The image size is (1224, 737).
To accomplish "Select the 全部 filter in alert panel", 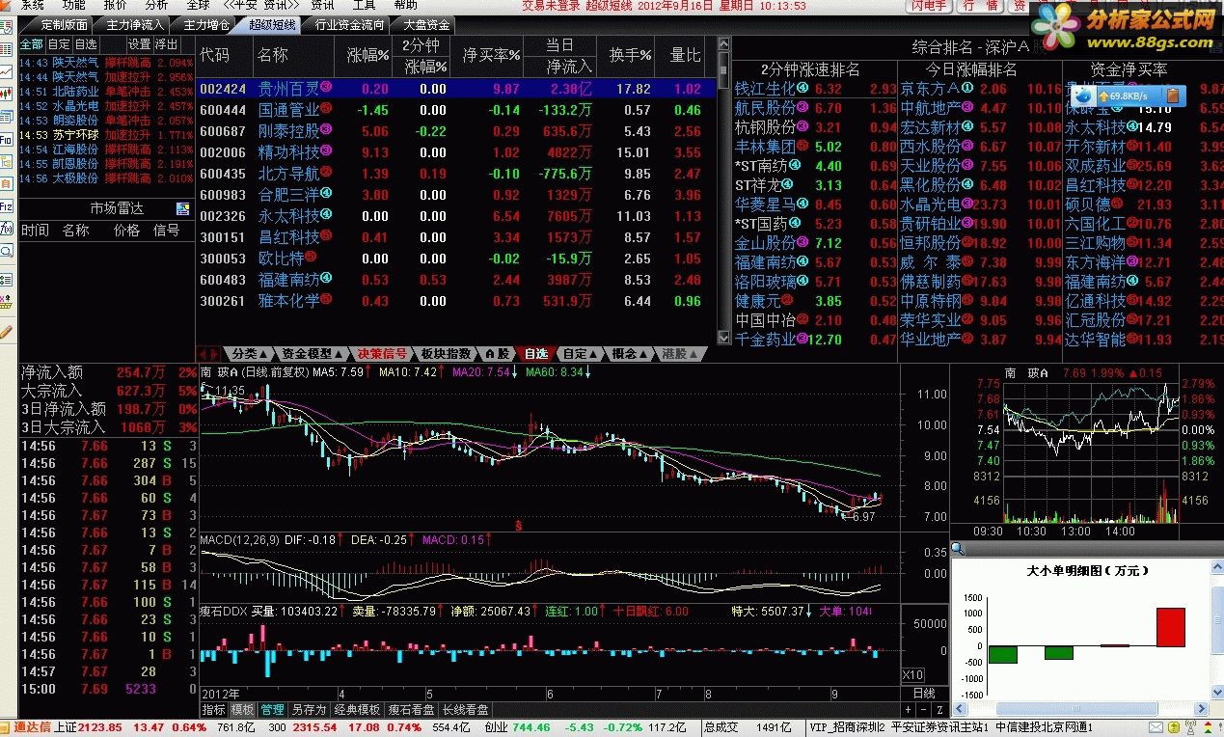I will click(x=31, y=44).
